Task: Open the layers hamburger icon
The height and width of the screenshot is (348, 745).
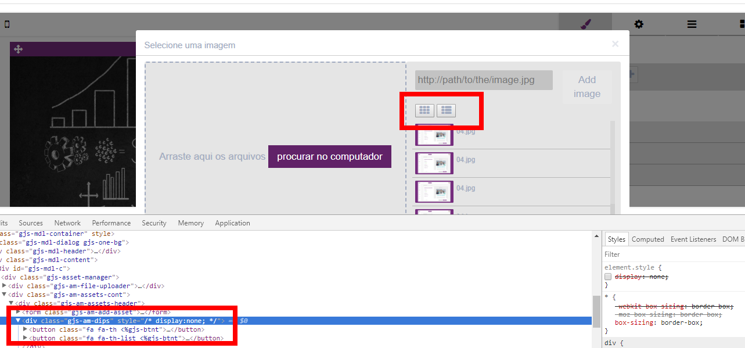Action: click(692, 24)
